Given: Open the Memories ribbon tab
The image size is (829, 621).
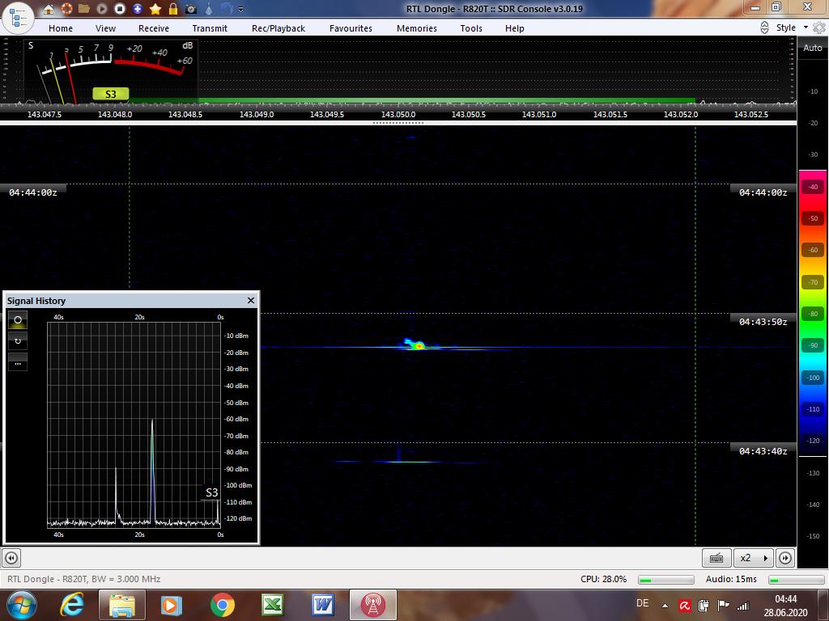Looking at the screenshot, I should 417,28.
